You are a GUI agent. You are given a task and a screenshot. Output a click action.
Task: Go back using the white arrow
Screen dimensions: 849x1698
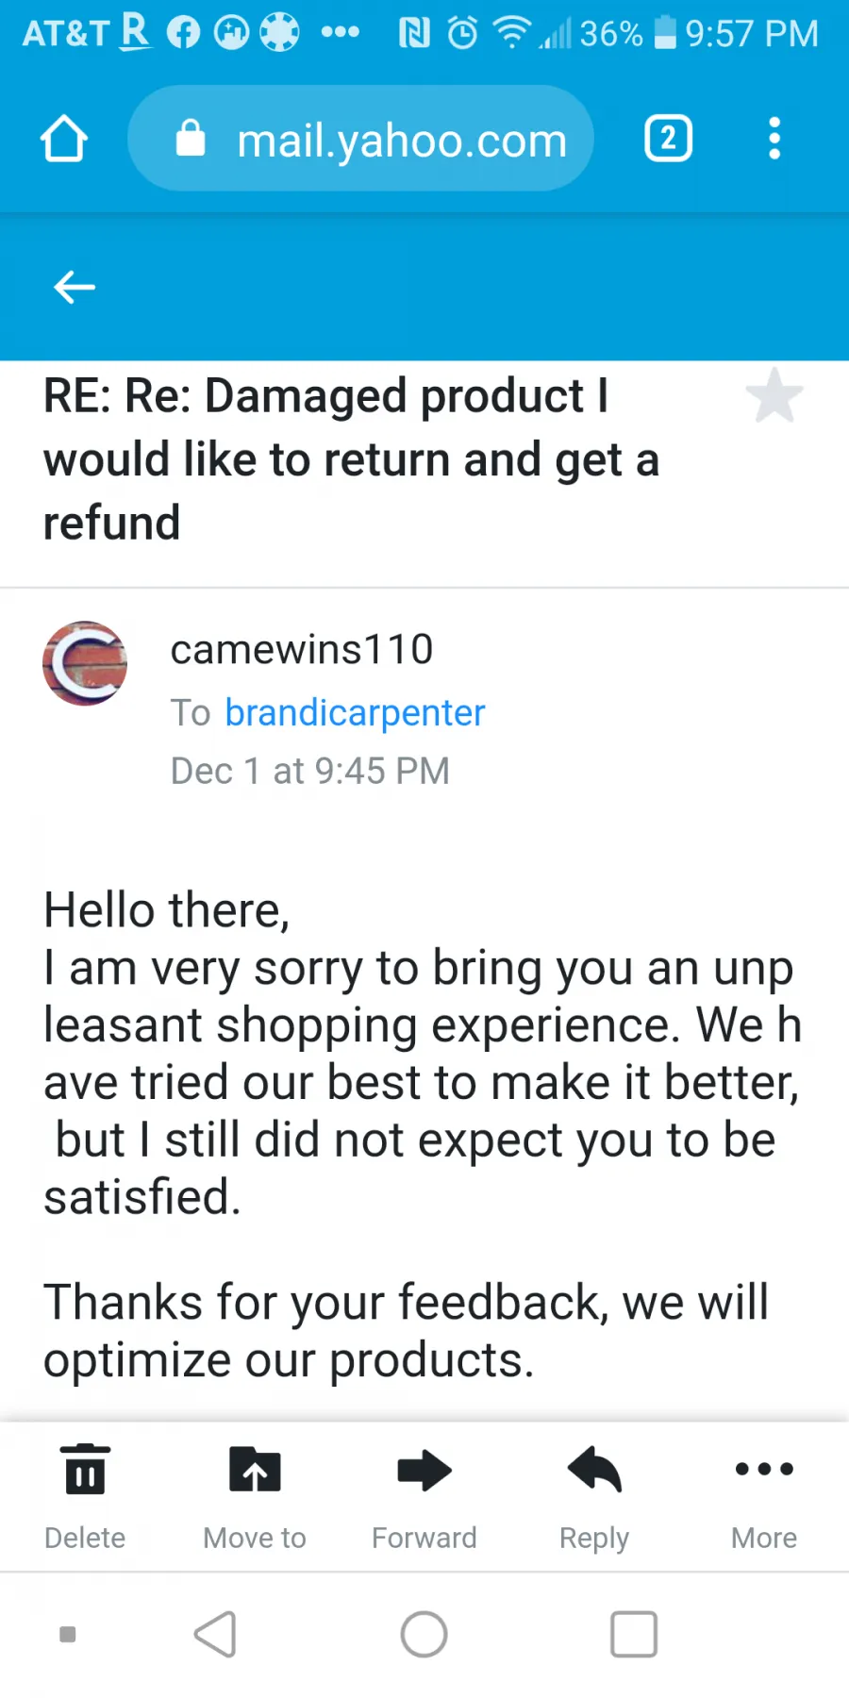[x=75, y=287]
